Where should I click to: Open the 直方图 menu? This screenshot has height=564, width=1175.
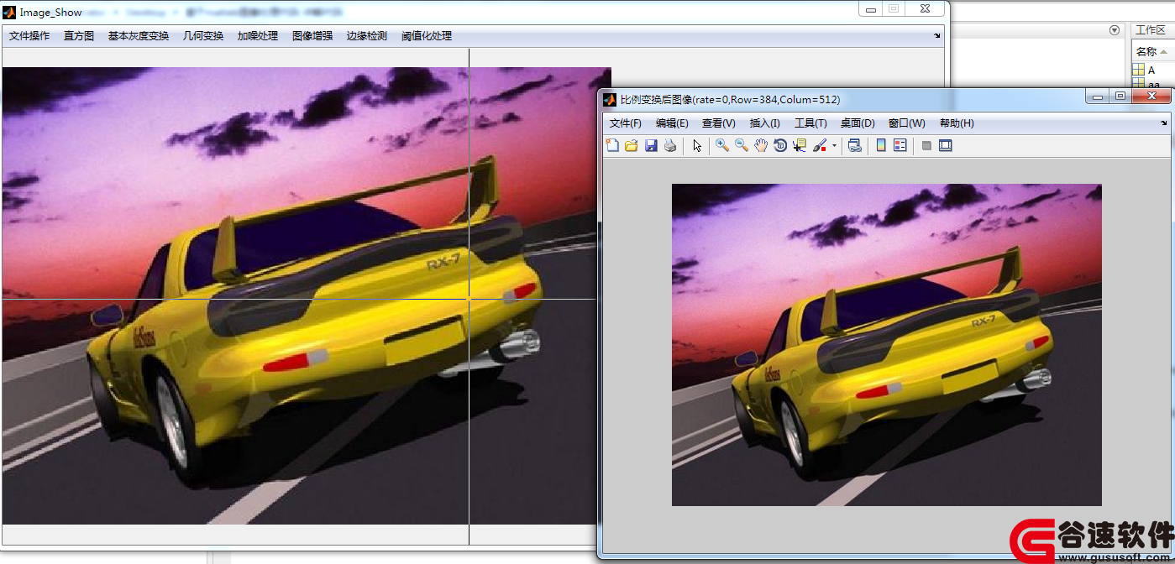[79, 36]
